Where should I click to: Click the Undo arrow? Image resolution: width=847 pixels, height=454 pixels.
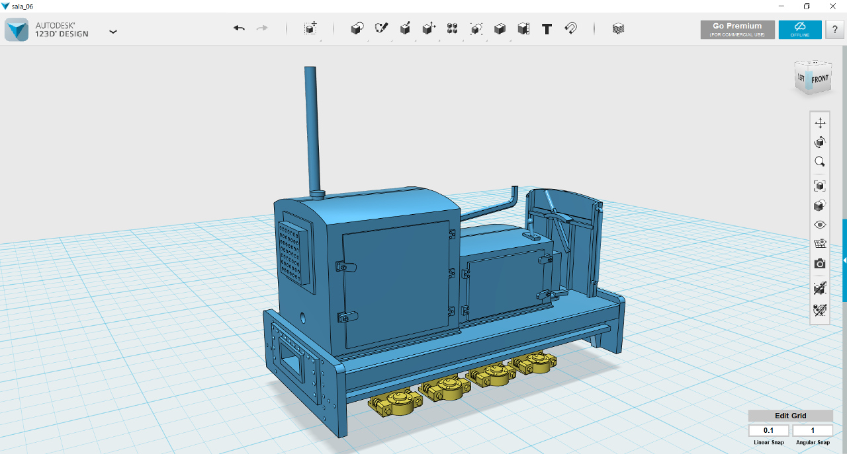pyautogui.click(x=239, y=28)
